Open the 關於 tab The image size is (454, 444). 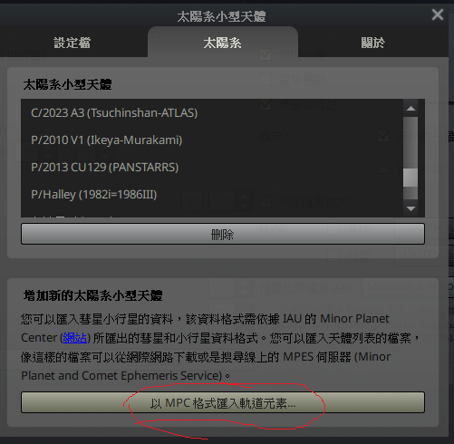pos(372,43)
